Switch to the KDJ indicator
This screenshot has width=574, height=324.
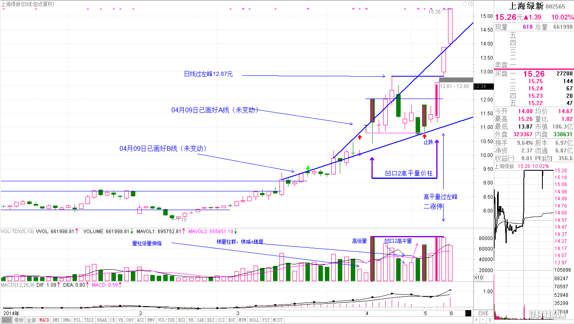pyautogui.click(x=211, y=320)
